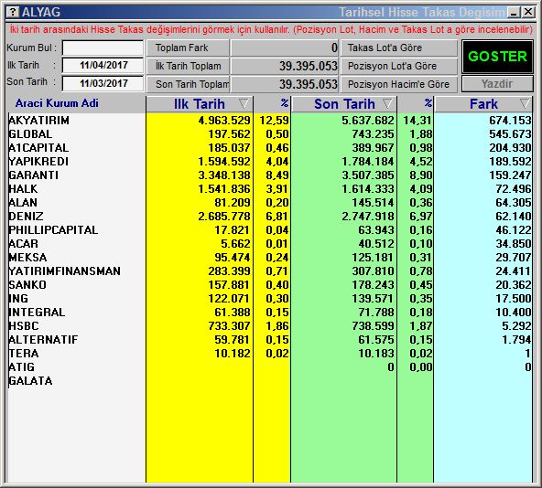542x488 pixels.
Task: Click the Araci Kurum Adi header
Action: point(57,103)
